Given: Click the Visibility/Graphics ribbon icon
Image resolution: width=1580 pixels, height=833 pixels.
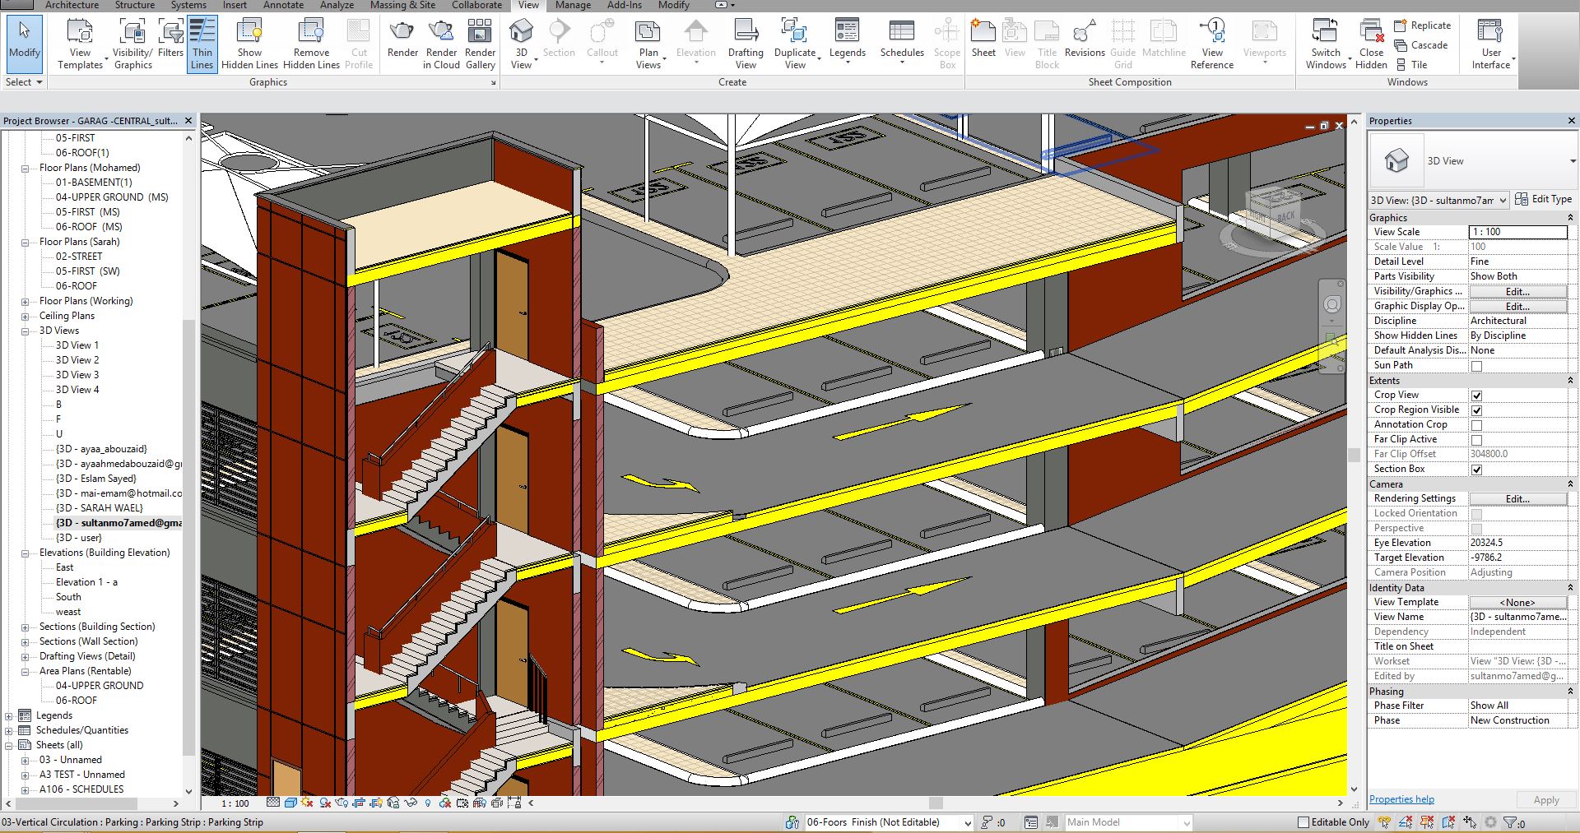Looking at the screenshot, I should coord(132,44).
